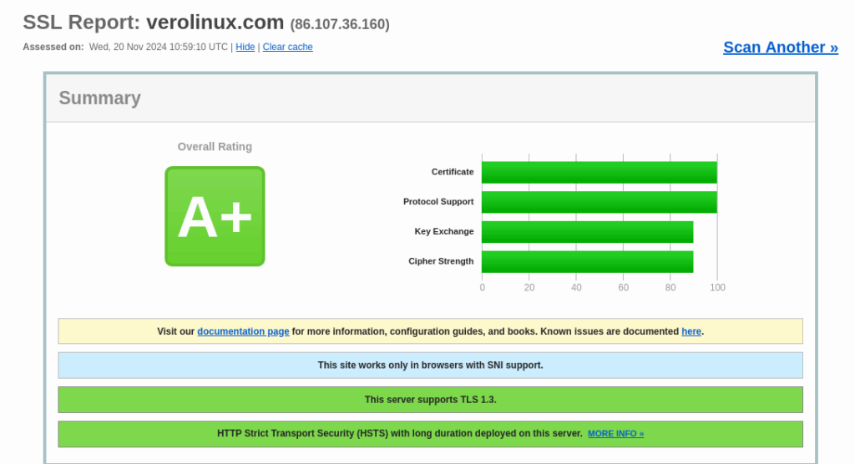Click the Certificate score bar
The image size is (855, 464).
point(599,172)
